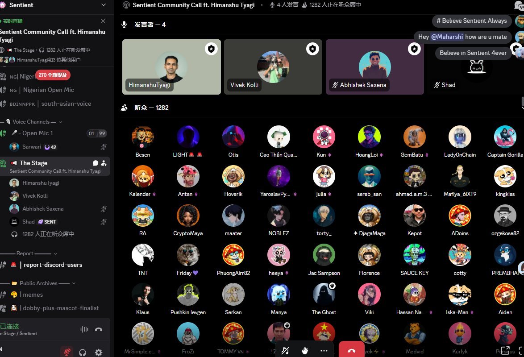Click the Shad speaker tile
The image size is (524, 357).
[476, 67]
